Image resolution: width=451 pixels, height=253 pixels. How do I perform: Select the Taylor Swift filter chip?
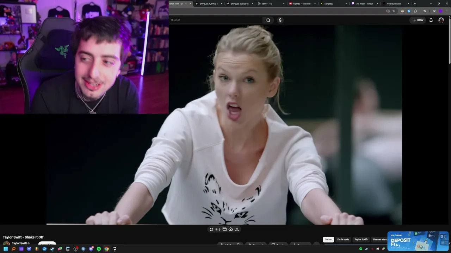point(361,240)
